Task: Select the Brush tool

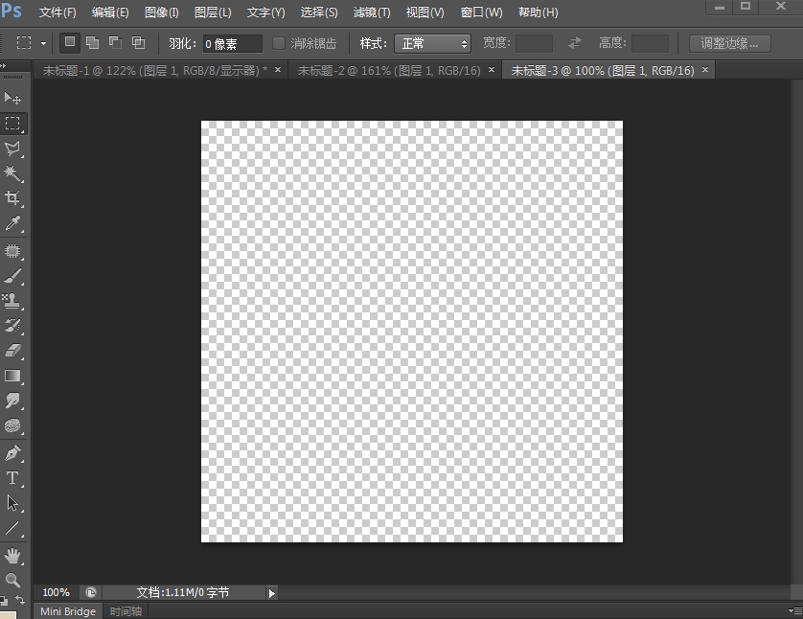Action: pyautogui.click(x=12, y=276)
